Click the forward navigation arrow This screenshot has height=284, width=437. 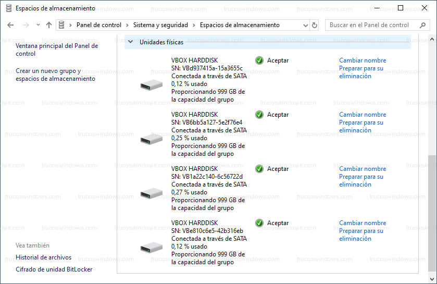tap(26, 25)
